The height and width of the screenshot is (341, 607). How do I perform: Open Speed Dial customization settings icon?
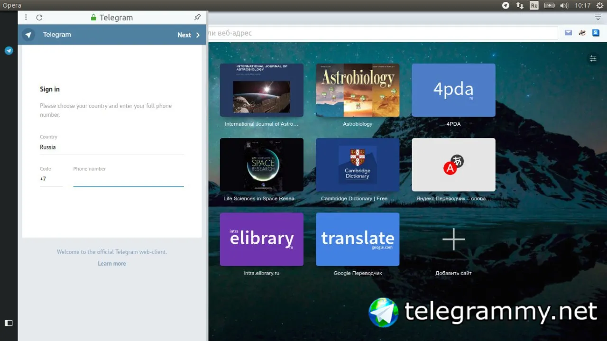point(593,58)
